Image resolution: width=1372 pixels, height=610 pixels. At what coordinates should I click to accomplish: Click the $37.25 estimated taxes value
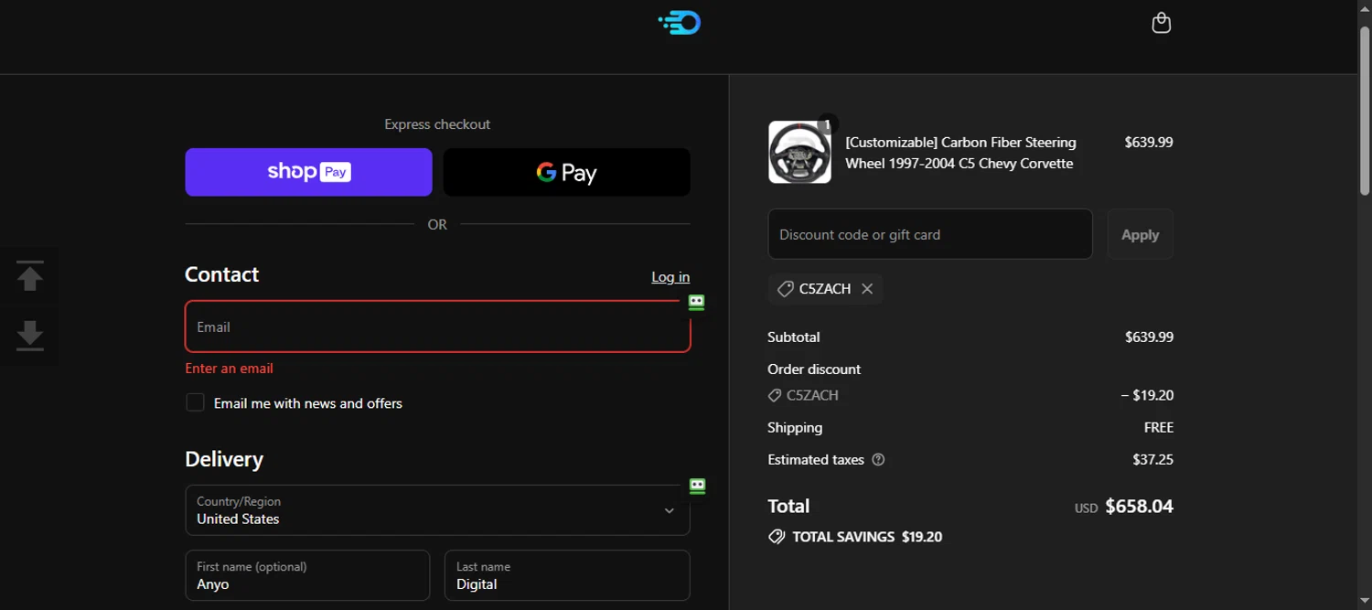tap(1152, 460)
